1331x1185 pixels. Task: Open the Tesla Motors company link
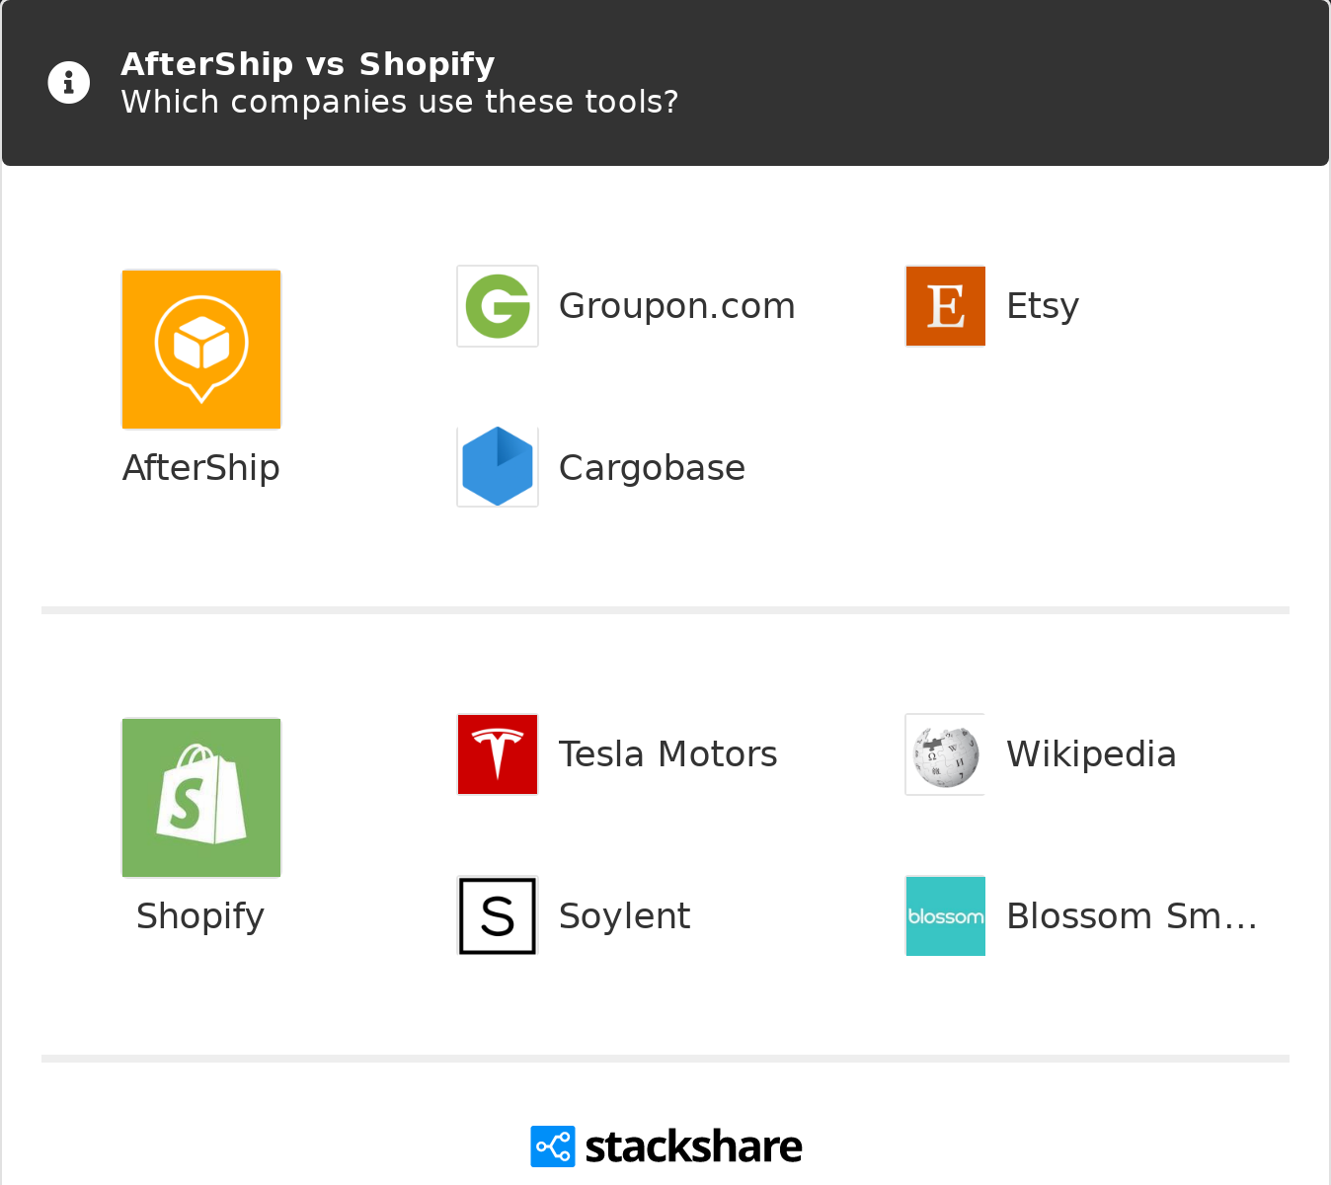coord(668,754)
